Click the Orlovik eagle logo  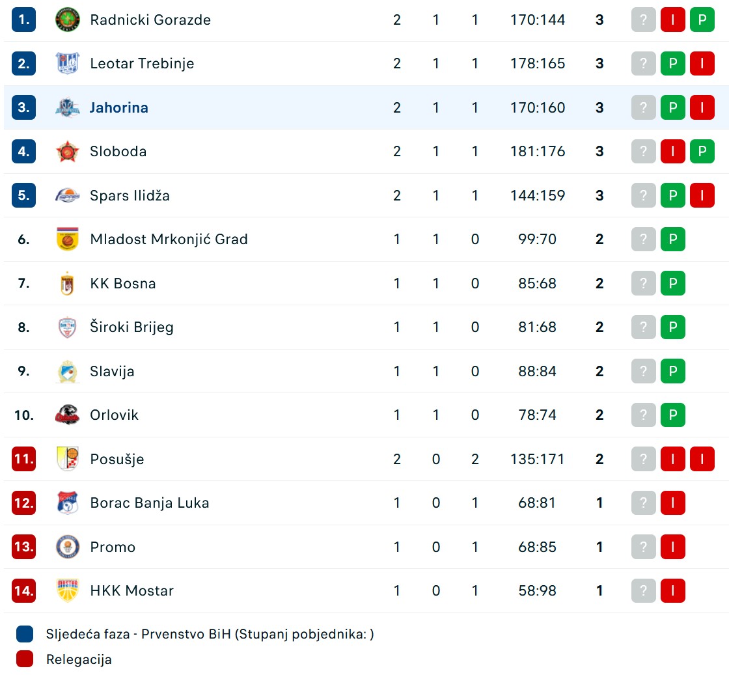pos(68,415)
